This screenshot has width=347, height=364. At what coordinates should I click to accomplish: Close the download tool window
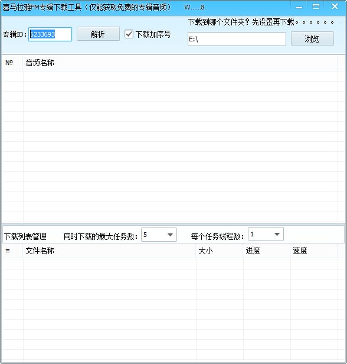click(335, 6)
